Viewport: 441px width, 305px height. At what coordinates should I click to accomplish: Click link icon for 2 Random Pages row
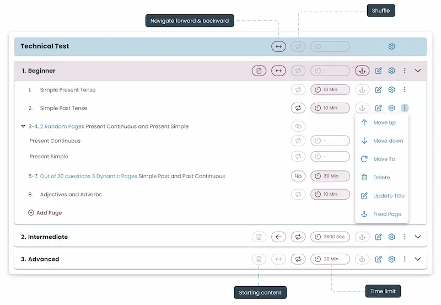298,126
